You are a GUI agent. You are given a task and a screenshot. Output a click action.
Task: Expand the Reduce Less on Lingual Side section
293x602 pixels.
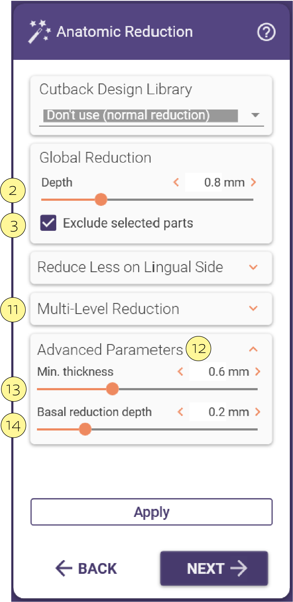point(151,267)
